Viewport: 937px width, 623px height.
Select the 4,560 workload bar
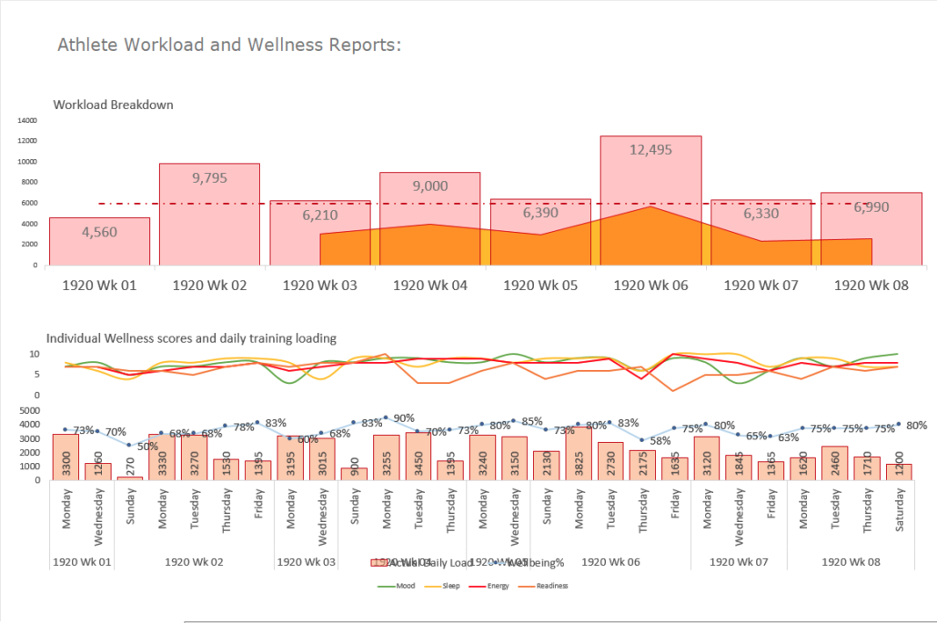(x=99, y=241)
